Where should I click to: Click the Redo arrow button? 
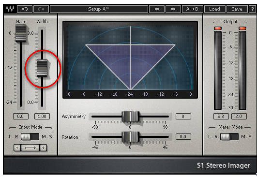coord(41,9)
